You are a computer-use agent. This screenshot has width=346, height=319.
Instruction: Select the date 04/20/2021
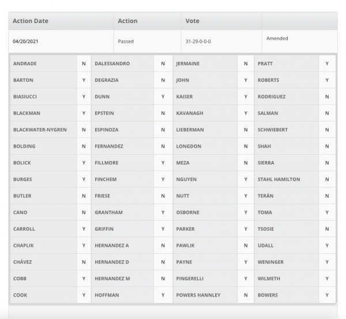(x=25, y=42)
